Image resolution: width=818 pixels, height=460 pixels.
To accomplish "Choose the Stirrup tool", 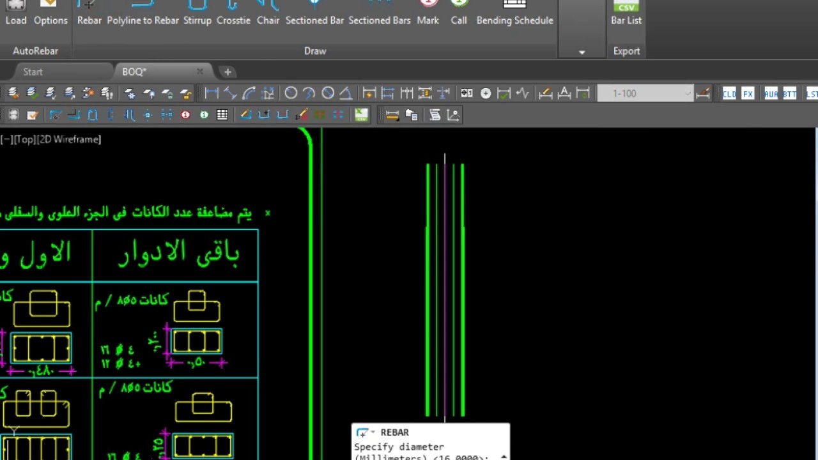I will coord(197,13).
